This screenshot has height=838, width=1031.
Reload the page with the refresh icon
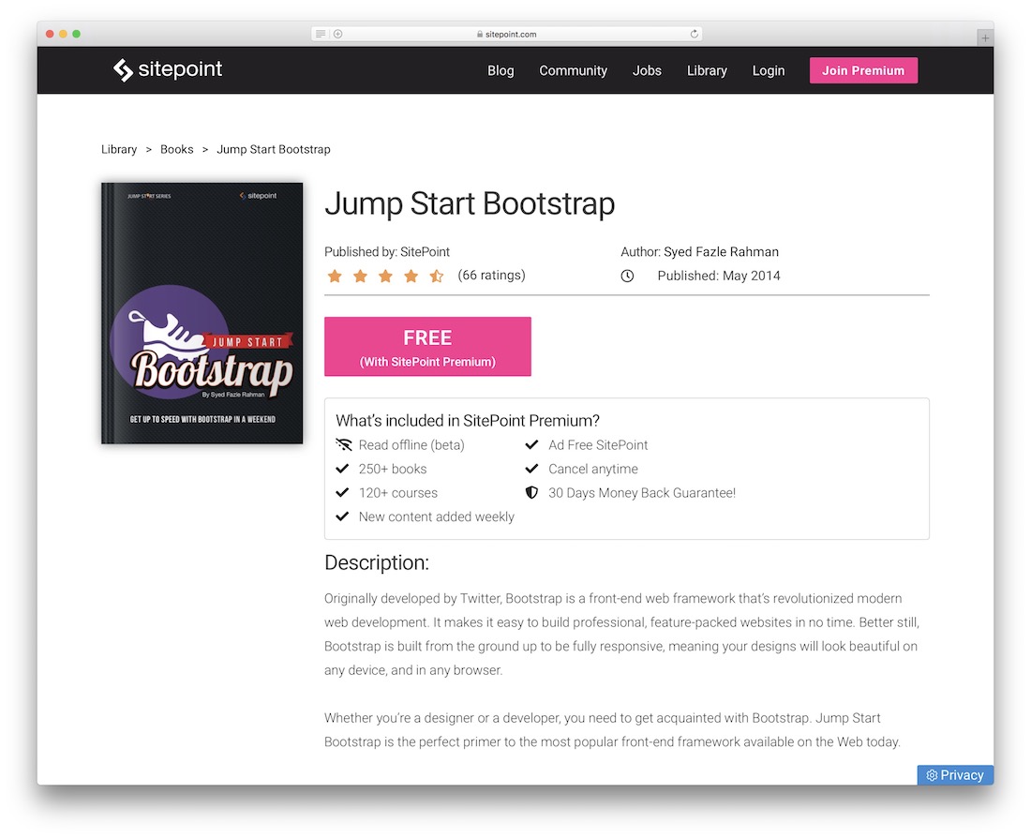coord(694,34)
